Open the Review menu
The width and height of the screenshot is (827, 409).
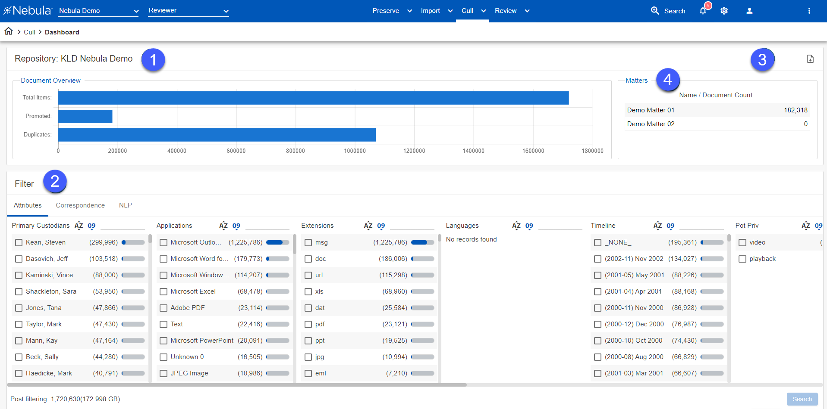point(506,11)
